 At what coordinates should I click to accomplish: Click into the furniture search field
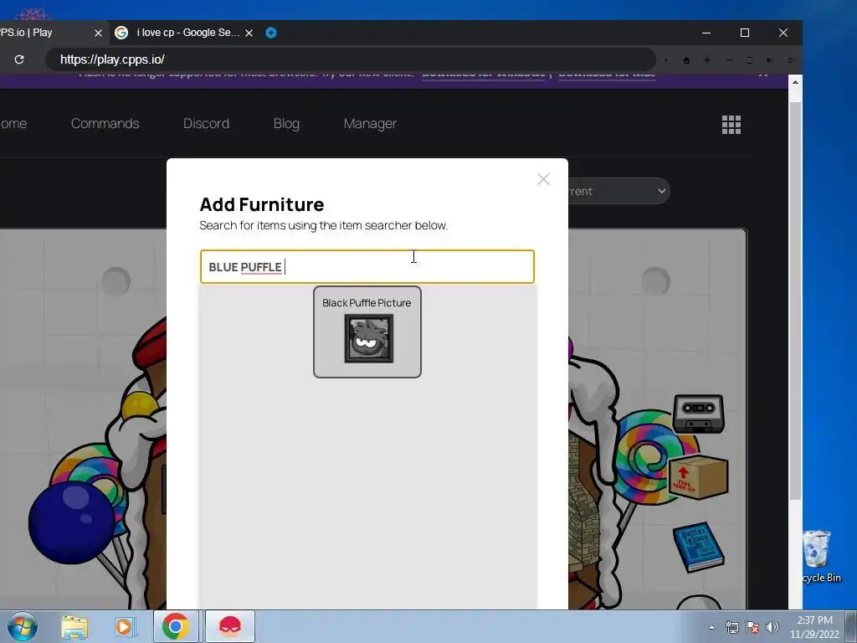pyautogui.click(x=367, y=267)
